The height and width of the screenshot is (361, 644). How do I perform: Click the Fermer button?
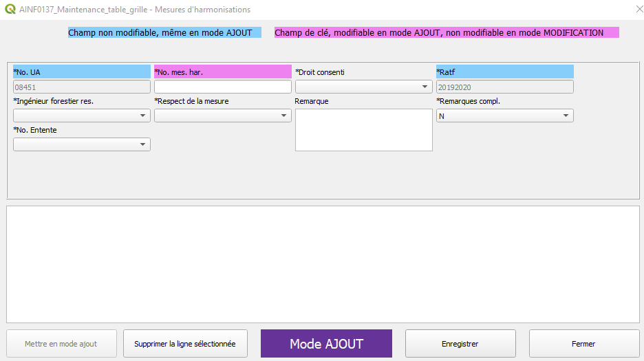(x=584, y=344)
